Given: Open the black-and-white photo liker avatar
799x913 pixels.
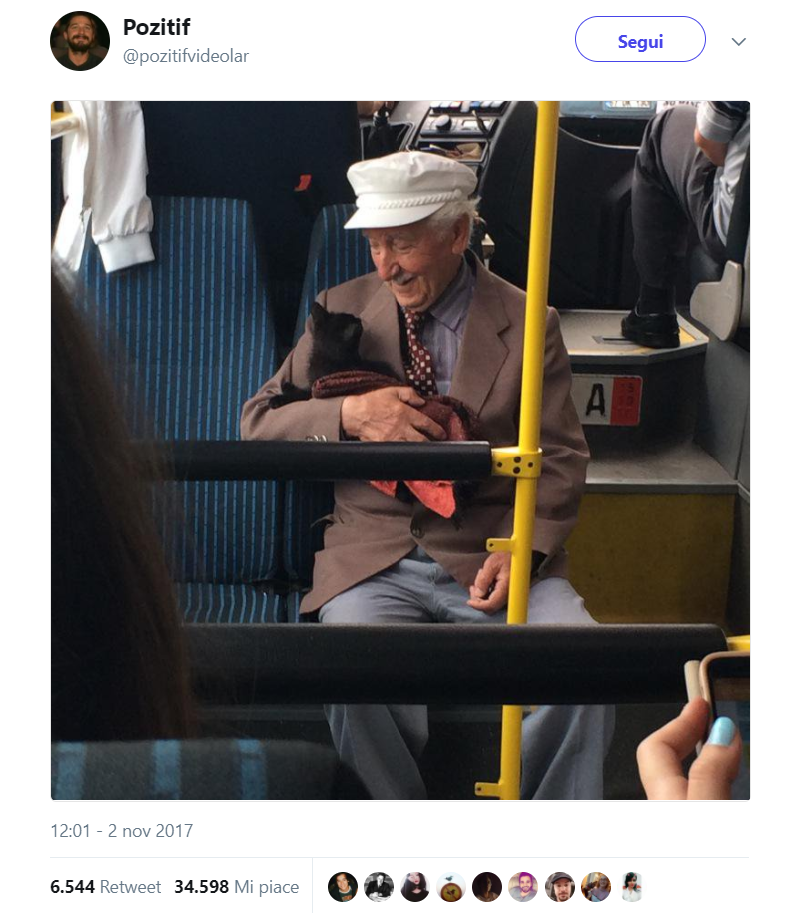Looking at the screenshot, I should [379, 887].
